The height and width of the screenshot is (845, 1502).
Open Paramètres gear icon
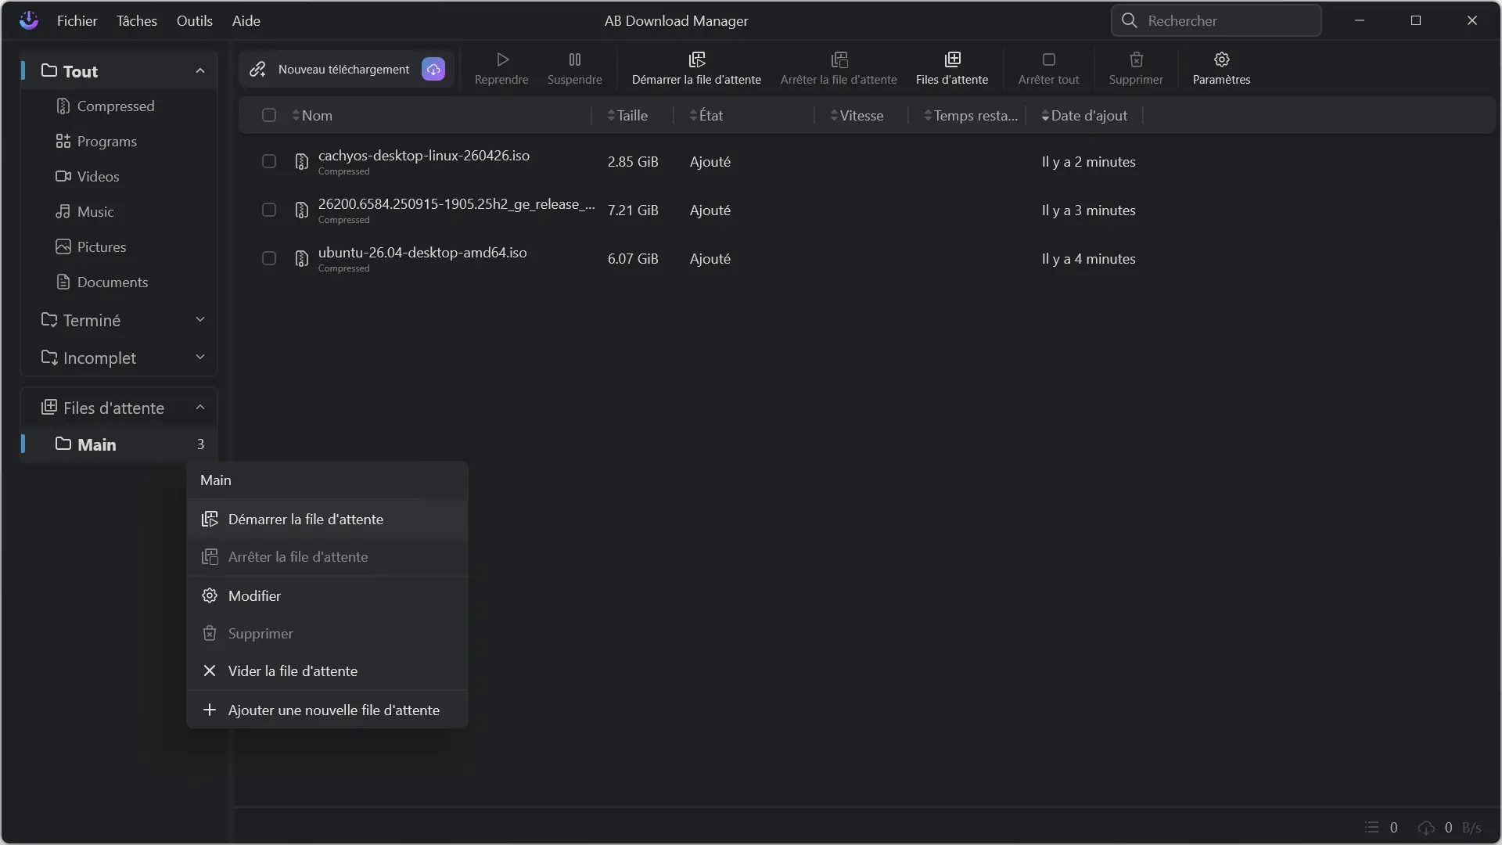click(x=1222, y=59)
